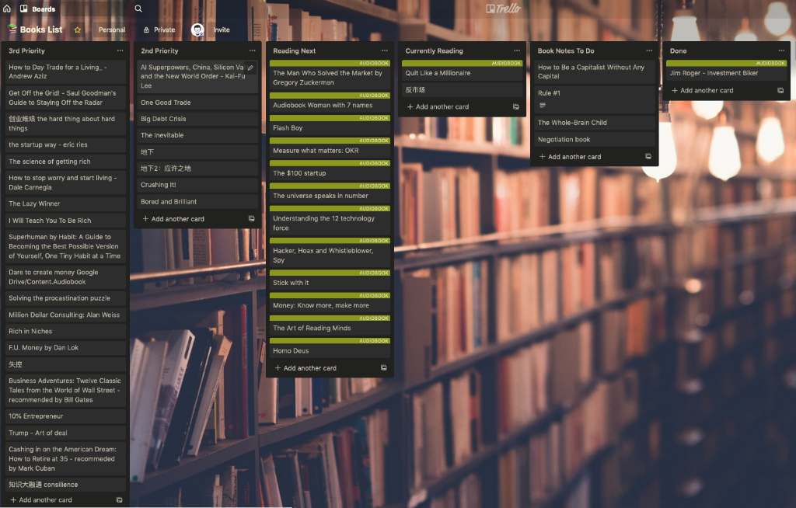This screenshot has height=508, width=796.
Task: Star the Books List board
Action: click(x=77, y=30)
